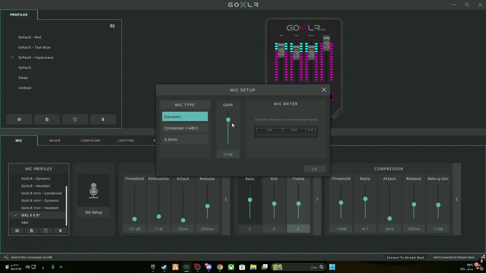Switch to the Mic tab

tap(19, 141)
